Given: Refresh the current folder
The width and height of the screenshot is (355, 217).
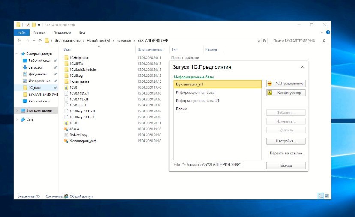Looking at the screenshot, I should click(x=264, y=41).
